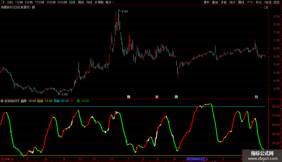Select the 15分钟 period tab

[x=39, y=2]
